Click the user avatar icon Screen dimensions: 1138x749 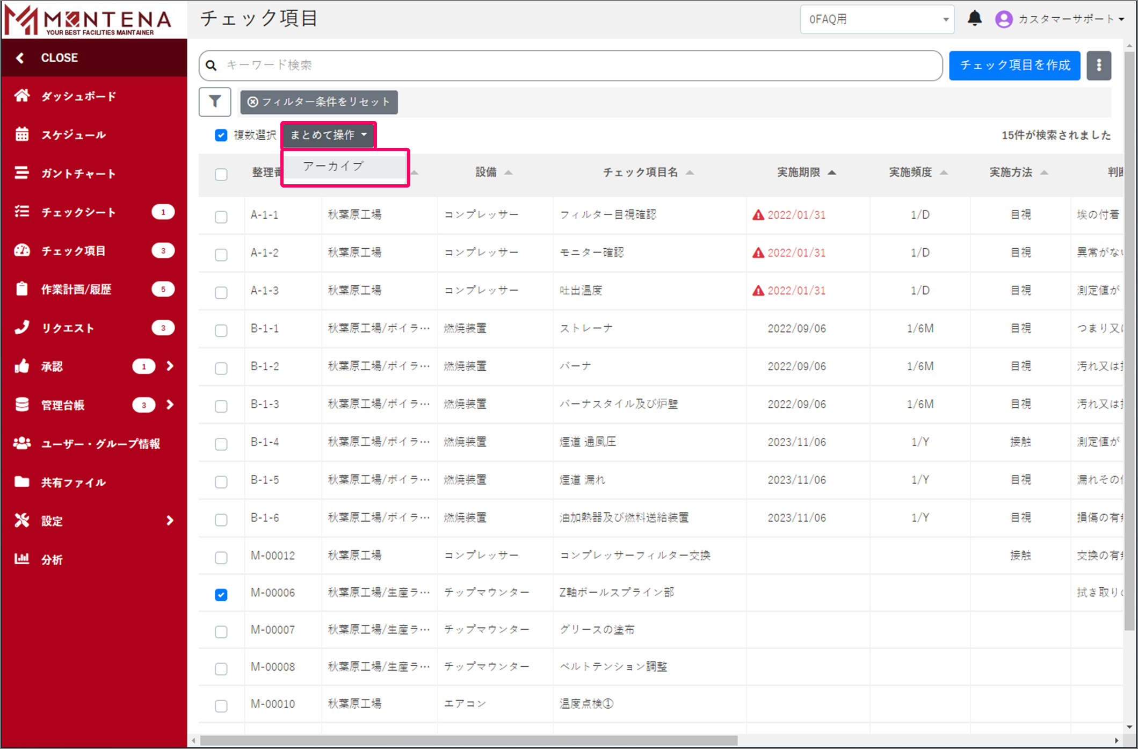point(1003,19)
